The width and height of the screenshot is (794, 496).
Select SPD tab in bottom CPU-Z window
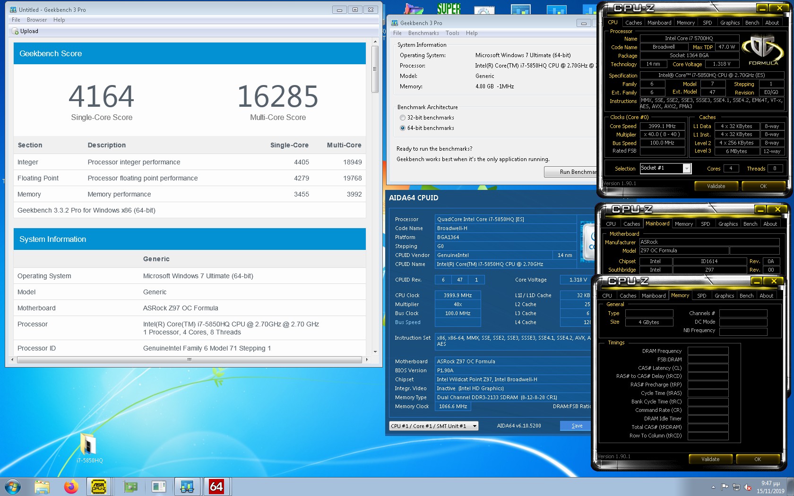(702, 296)
